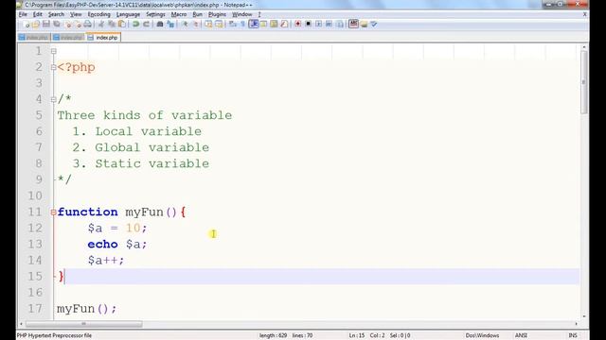Click vertical scrollbar down arrow
This screenshot has width=606, height=340.
pos(583,316)
